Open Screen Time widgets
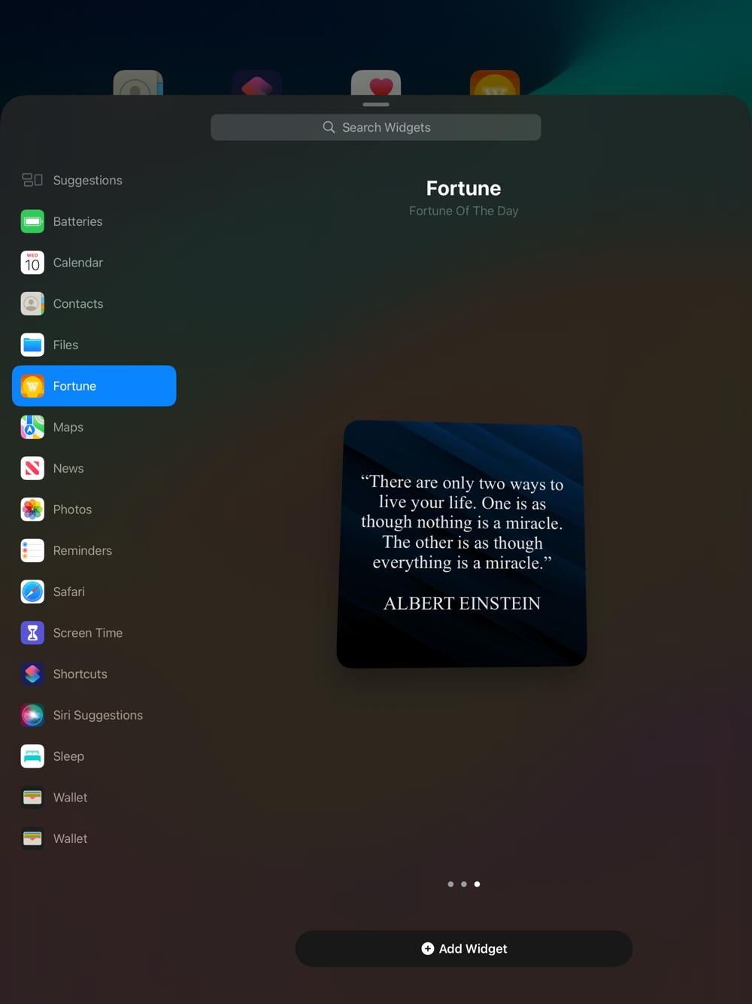This screenshot has width=752, height=1004. click(94, 633)
